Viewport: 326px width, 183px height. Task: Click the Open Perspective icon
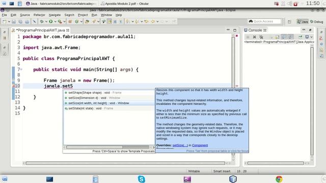pos(289,21)
